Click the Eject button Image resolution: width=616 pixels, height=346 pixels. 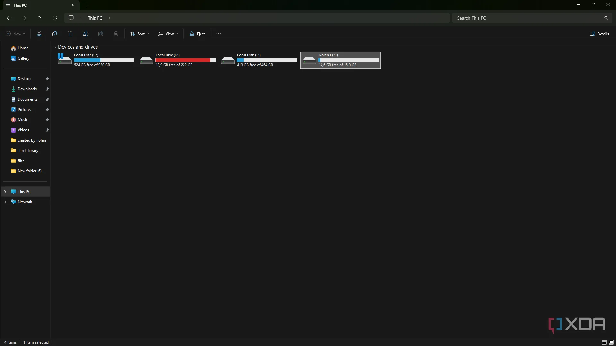(197, 34)
